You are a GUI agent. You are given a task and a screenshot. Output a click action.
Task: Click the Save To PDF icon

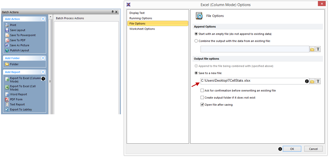[7, 40]
